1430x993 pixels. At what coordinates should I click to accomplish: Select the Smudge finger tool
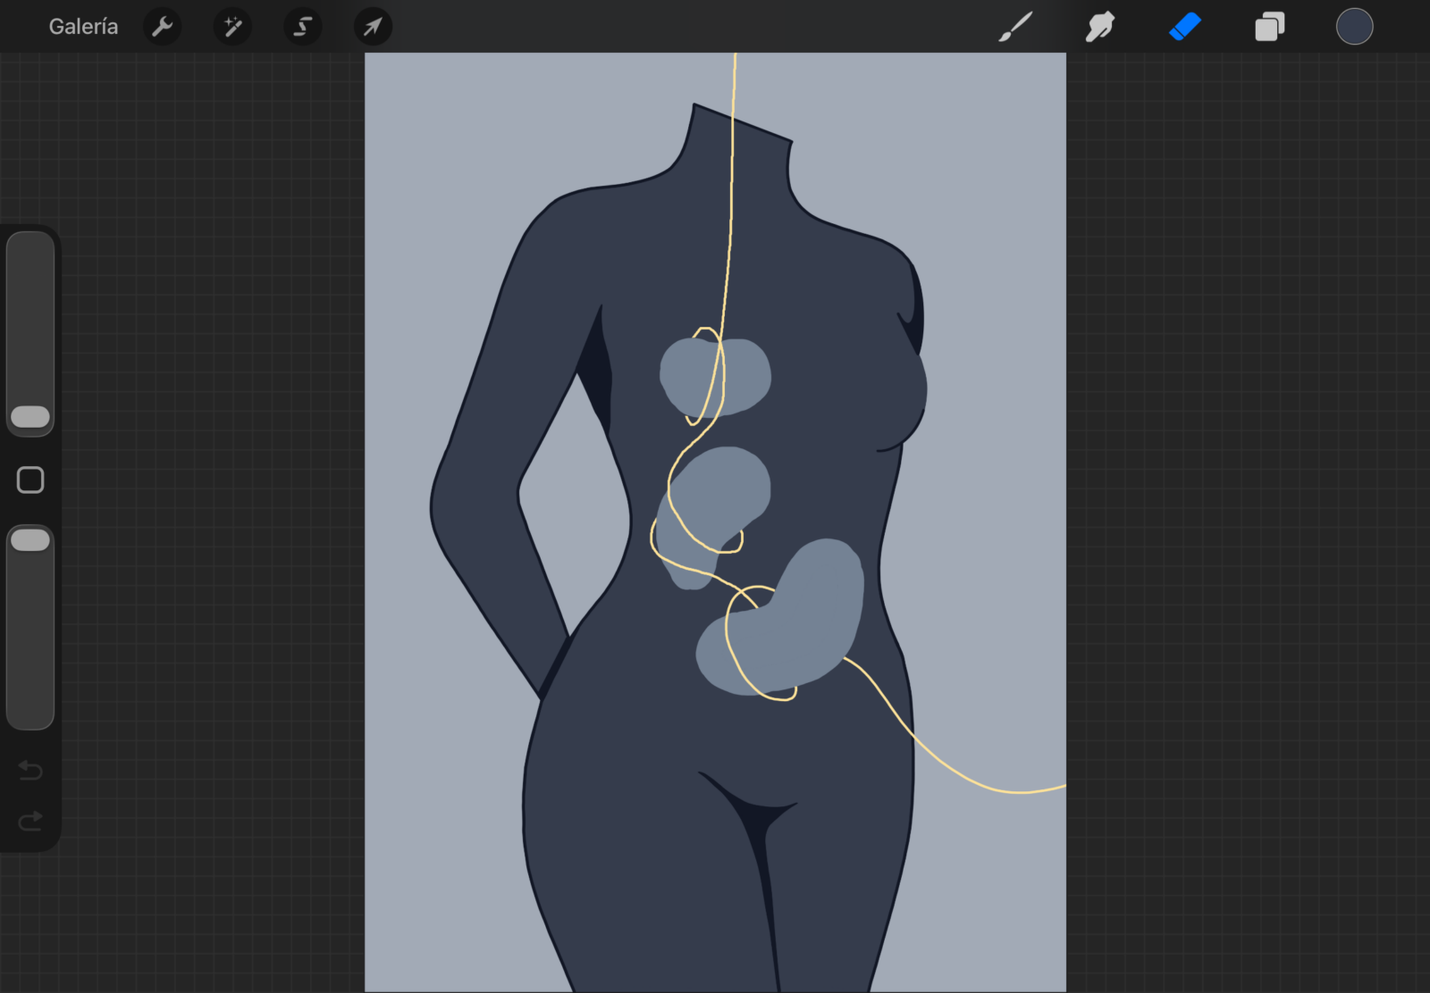[1100, 27]
